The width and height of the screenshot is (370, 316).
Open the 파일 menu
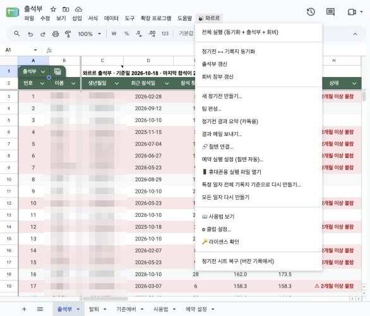pyautogui.click(x=29, y=18)
